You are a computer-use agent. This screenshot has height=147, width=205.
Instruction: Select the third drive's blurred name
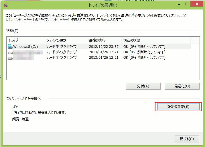point(24,58)
